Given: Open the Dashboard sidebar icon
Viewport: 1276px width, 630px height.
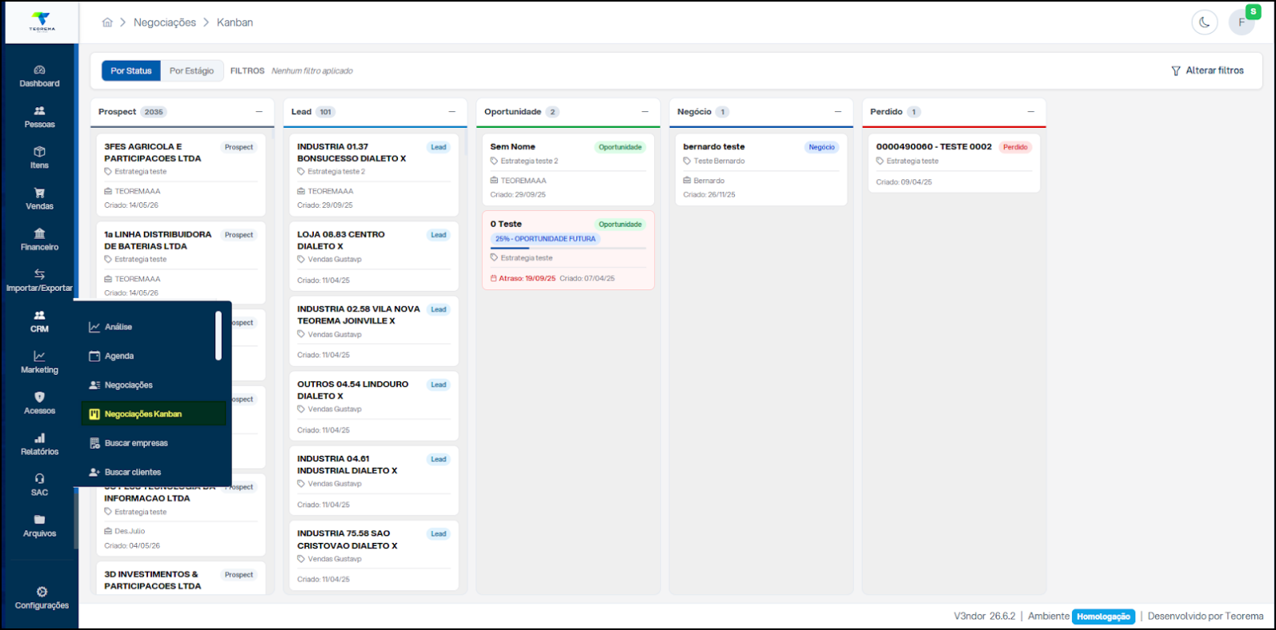Looking at the screenshot, I should (x=39, y=70).
